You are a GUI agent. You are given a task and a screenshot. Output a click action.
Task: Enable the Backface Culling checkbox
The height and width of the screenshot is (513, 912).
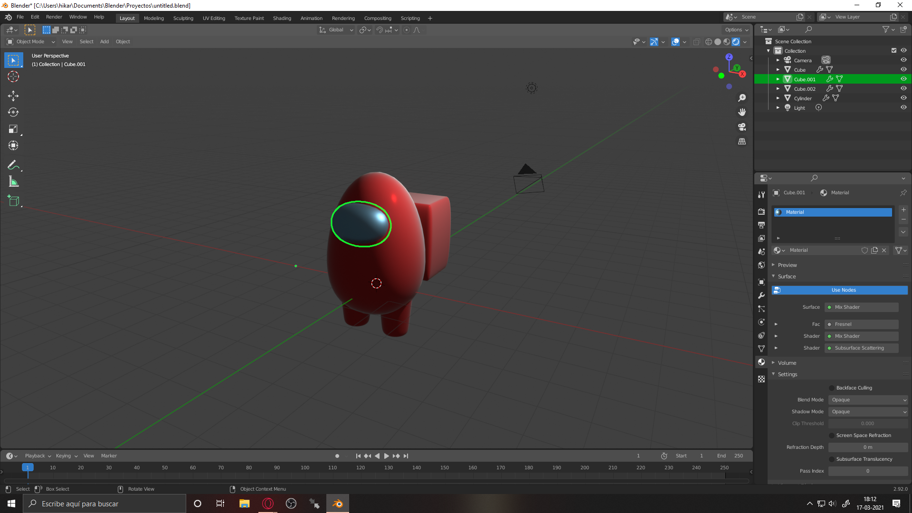click(832, 388)
